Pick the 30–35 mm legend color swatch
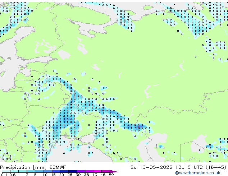 point(81,171)
